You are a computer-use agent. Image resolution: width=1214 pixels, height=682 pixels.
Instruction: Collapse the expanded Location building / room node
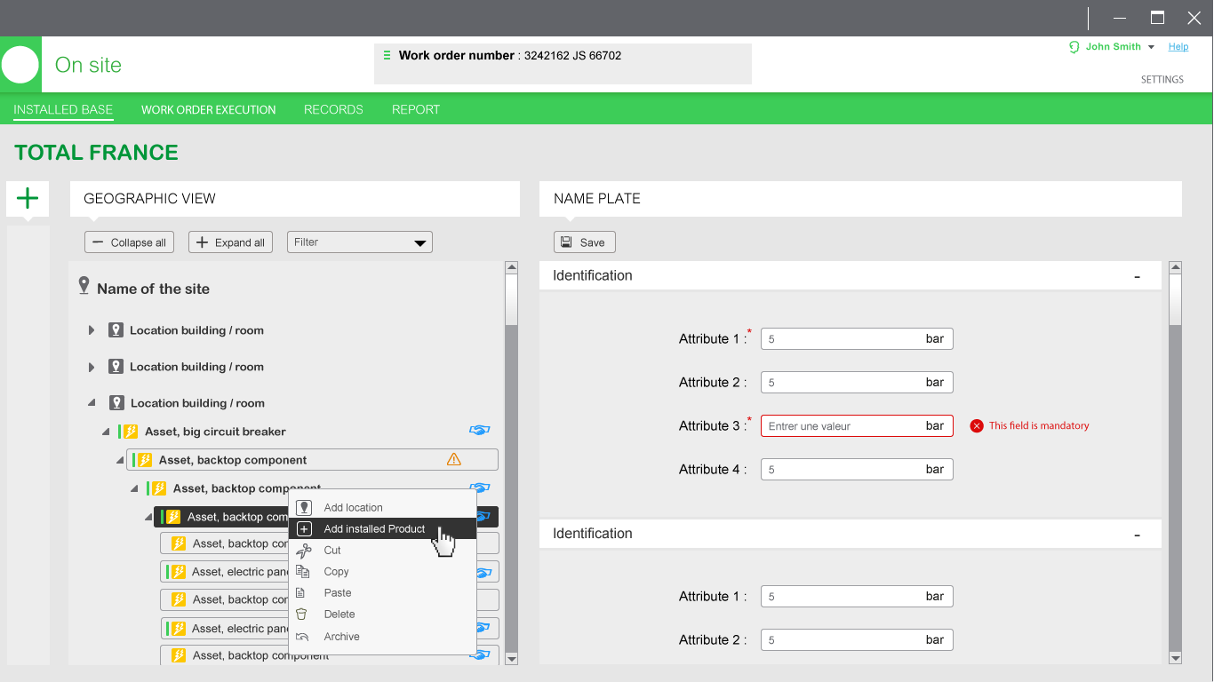tap(92, 403)
